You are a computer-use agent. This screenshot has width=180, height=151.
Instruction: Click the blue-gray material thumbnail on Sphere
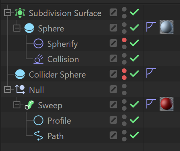(x=167, y=27)
